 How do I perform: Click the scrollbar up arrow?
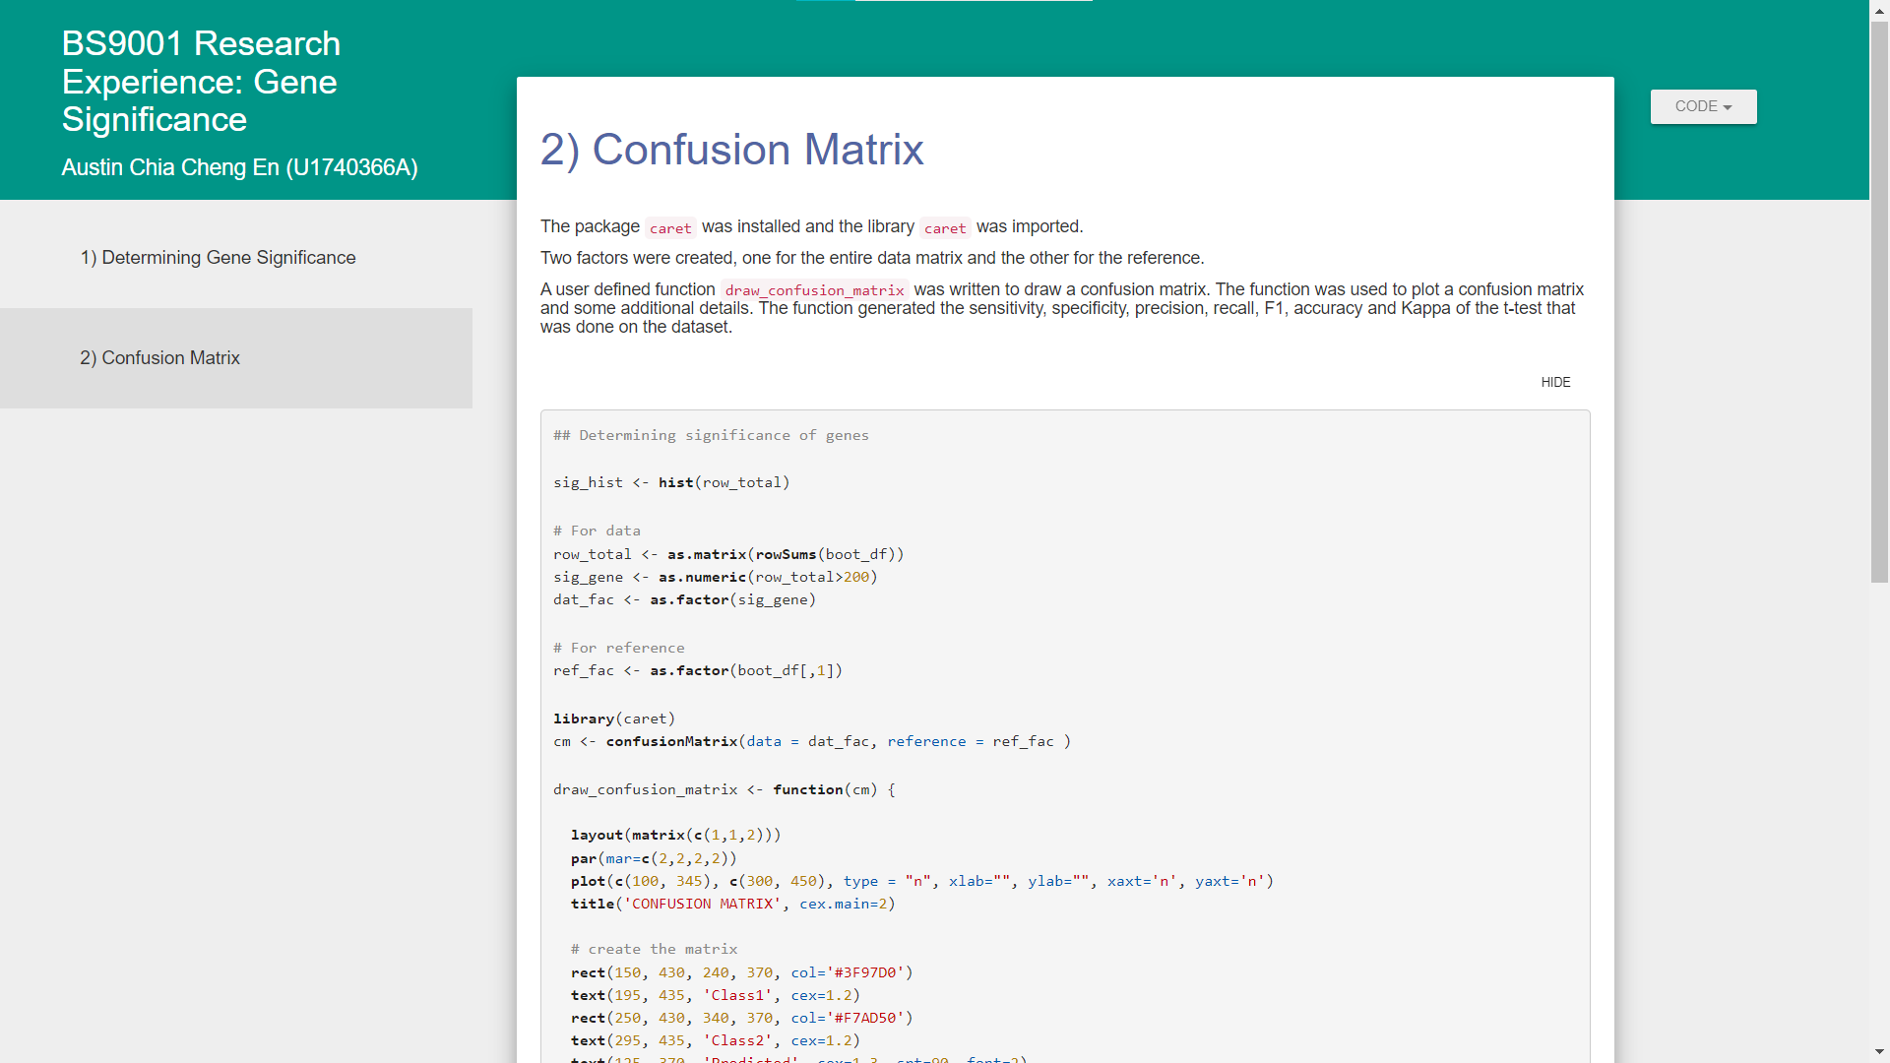point(1878,10)
